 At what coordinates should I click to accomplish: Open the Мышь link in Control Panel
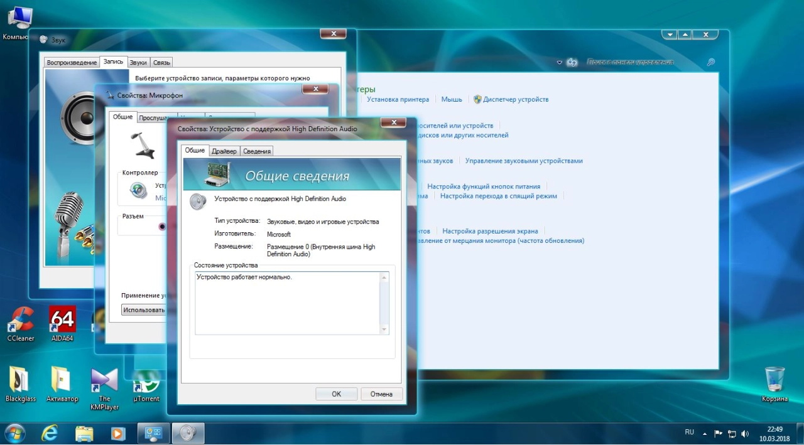452,99
